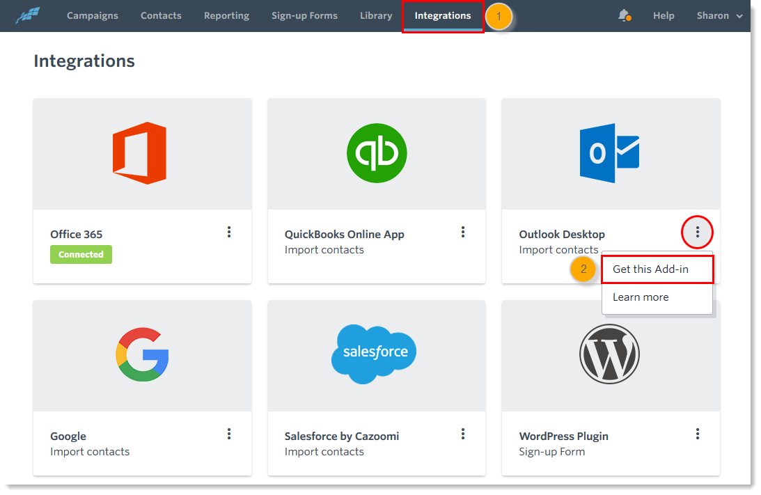Image resolution: width=761 pixels, height=495 pixels.
Task: Click the WordPress Plugin logo
Action: click(610, 354)
